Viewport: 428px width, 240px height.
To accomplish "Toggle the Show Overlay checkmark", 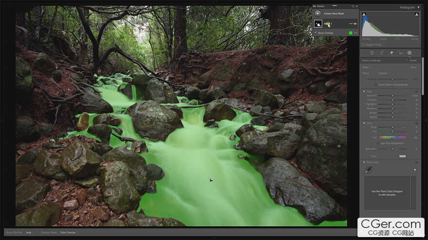I will (x=316, y=32).
